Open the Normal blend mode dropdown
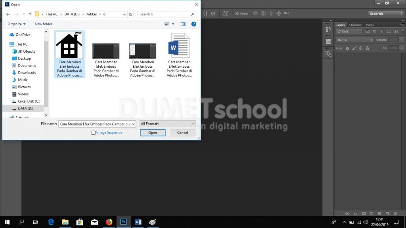406x228 pixels. 355,40
